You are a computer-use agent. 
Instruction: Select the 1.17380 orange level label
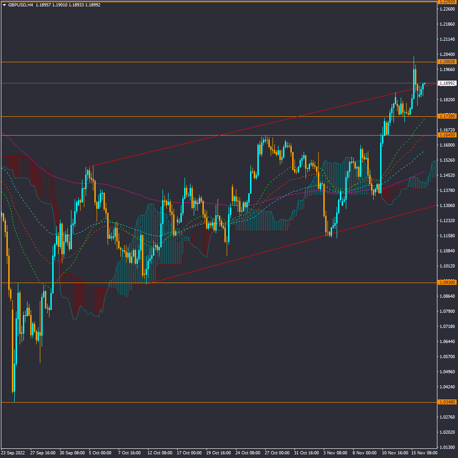[x=447, y=116]
